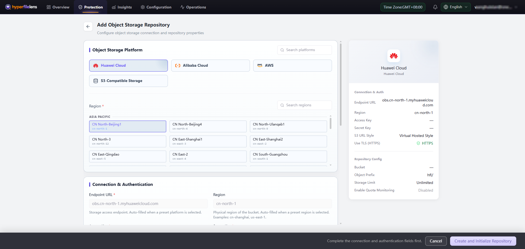
Task: Click the HTTPS shield check icon
Action: (x=418, y=143)
